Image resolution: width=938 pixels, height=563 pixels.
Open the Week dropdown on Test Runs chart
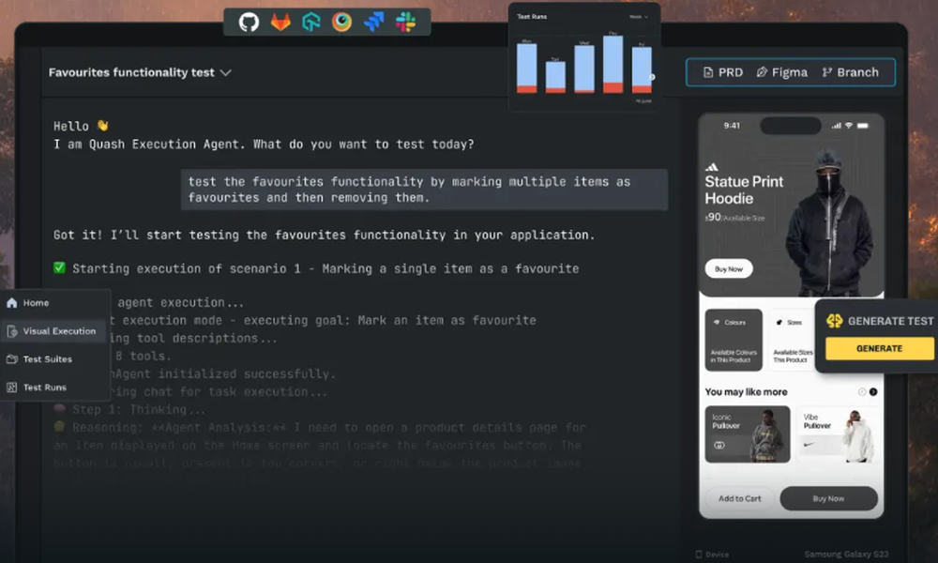tap(638, 16)
